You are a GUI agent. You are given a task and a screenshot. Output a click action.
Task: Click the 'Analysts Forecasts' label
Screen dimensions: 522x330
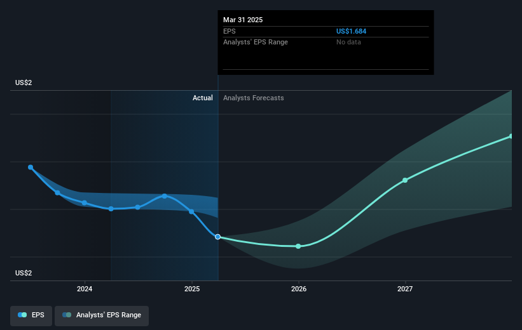pos(253,98)
